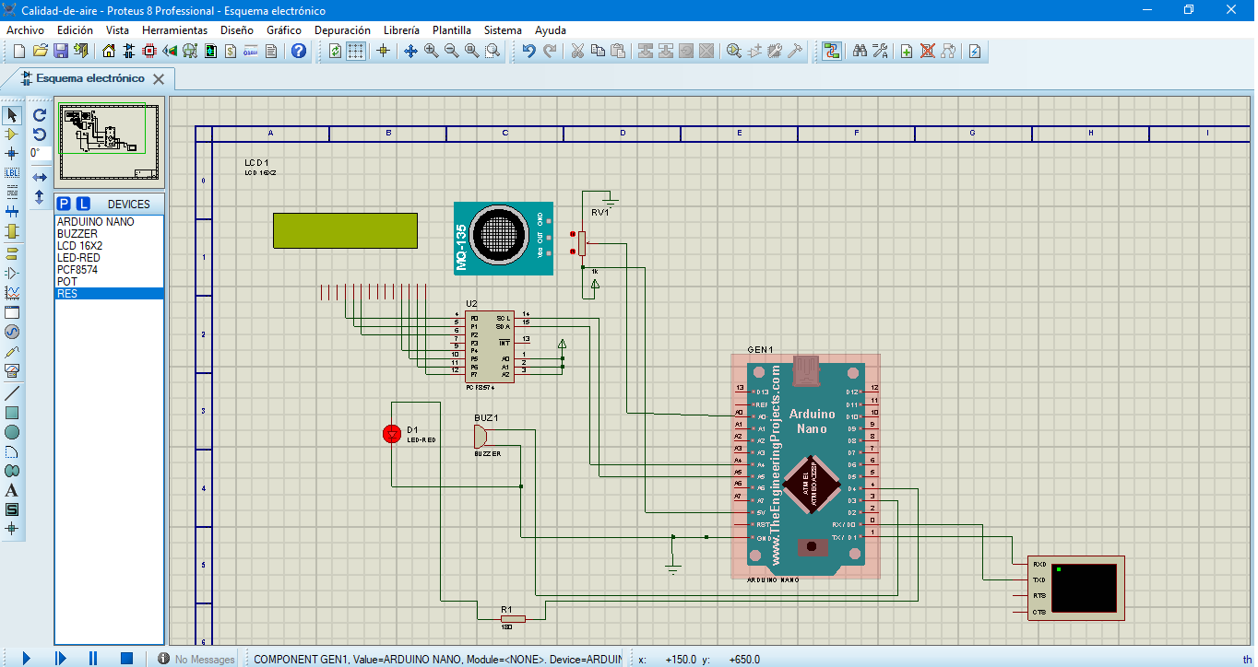Select the 2D graphics Text tool
The image size is (1258, 667).
tap(12, 491)
